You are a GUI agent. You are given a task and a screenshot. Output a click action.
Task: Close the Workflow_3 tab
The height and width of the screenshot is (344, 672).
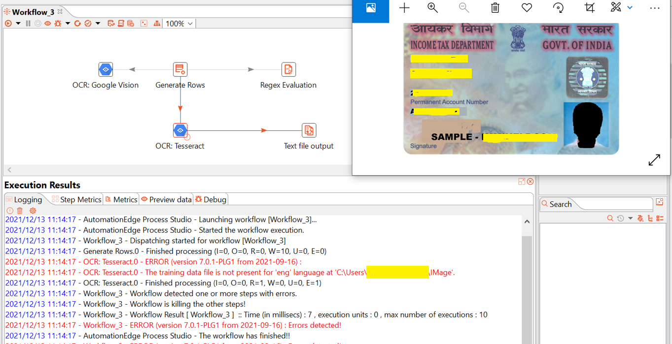click(x=60, y=11)
